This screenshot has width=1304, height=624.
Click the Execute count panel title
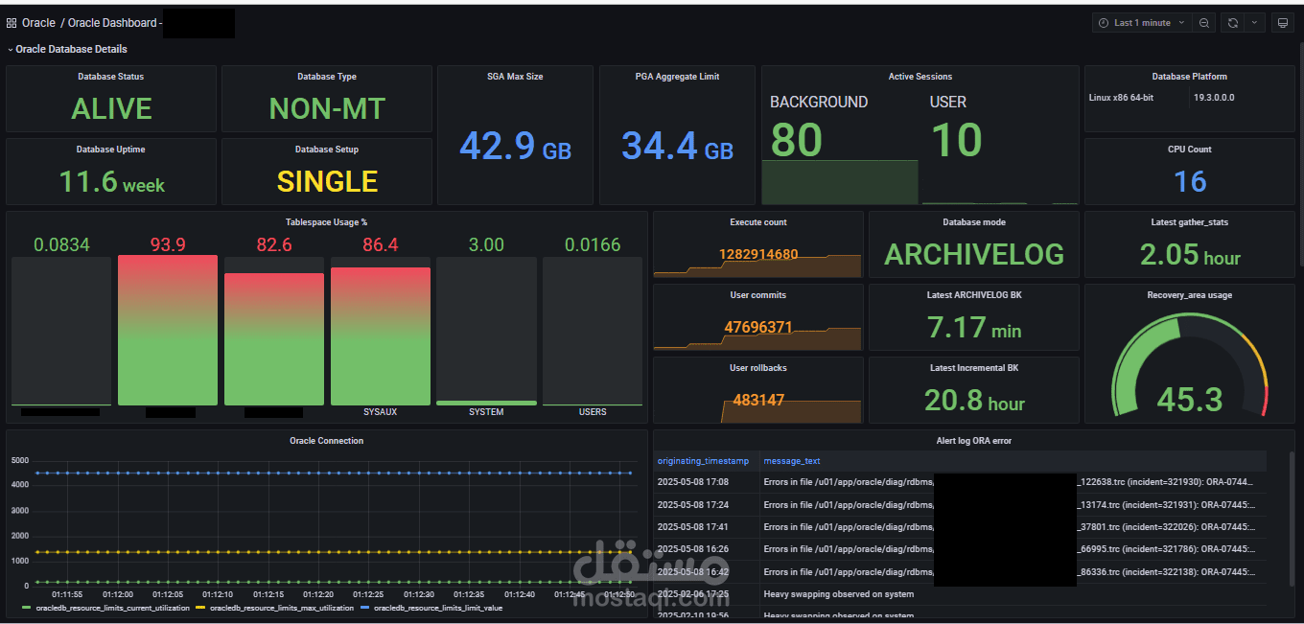[x=758, y=222]
